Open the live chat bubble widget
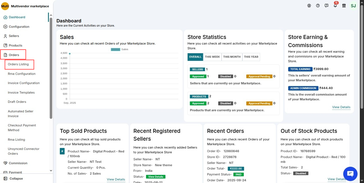 coord(350,174)
